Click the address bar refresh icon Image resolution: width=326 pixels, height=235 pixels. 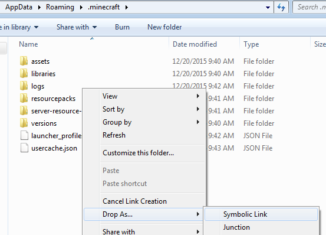click(281, 8)
